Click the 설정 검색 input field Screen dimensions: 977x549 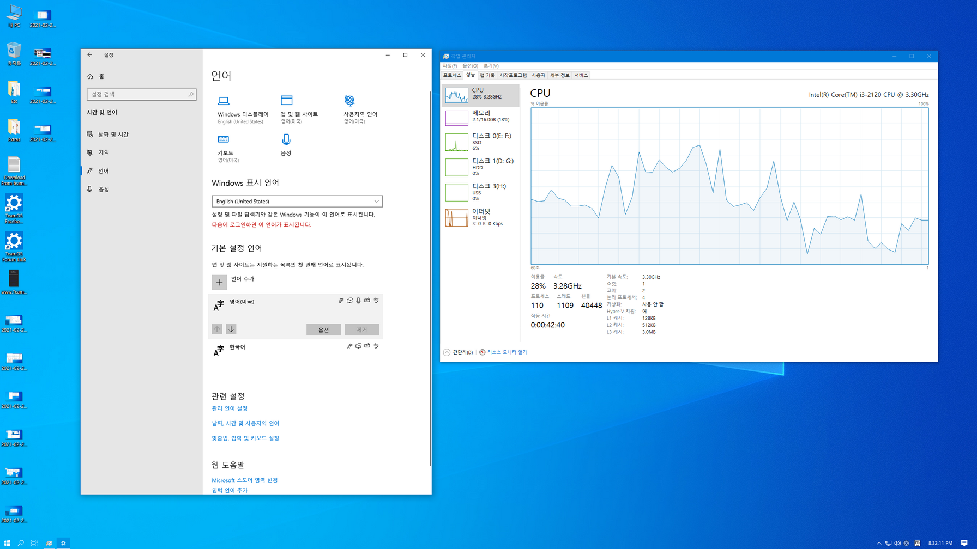141,95
